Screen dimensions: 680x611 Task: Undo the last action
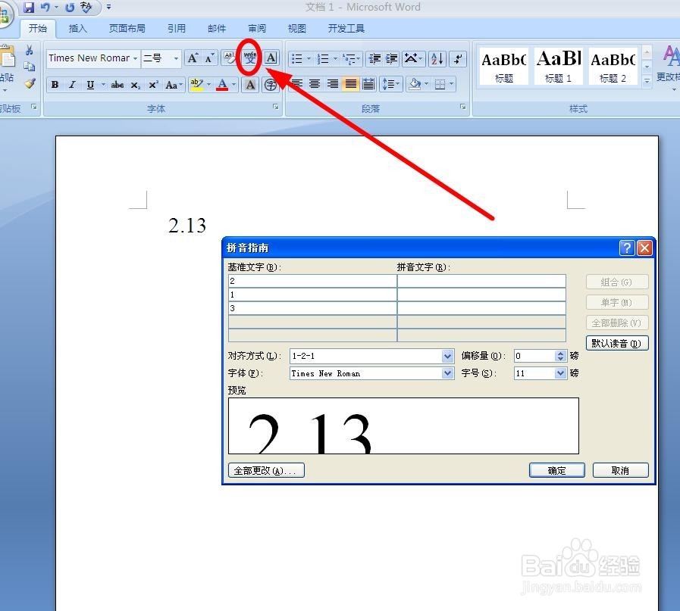tap(45, 8)
